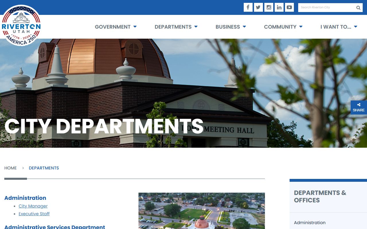Click the Riverton Utah America 250 logo
367x229 pixels.
pyautogui.click(x=21, y=25)
